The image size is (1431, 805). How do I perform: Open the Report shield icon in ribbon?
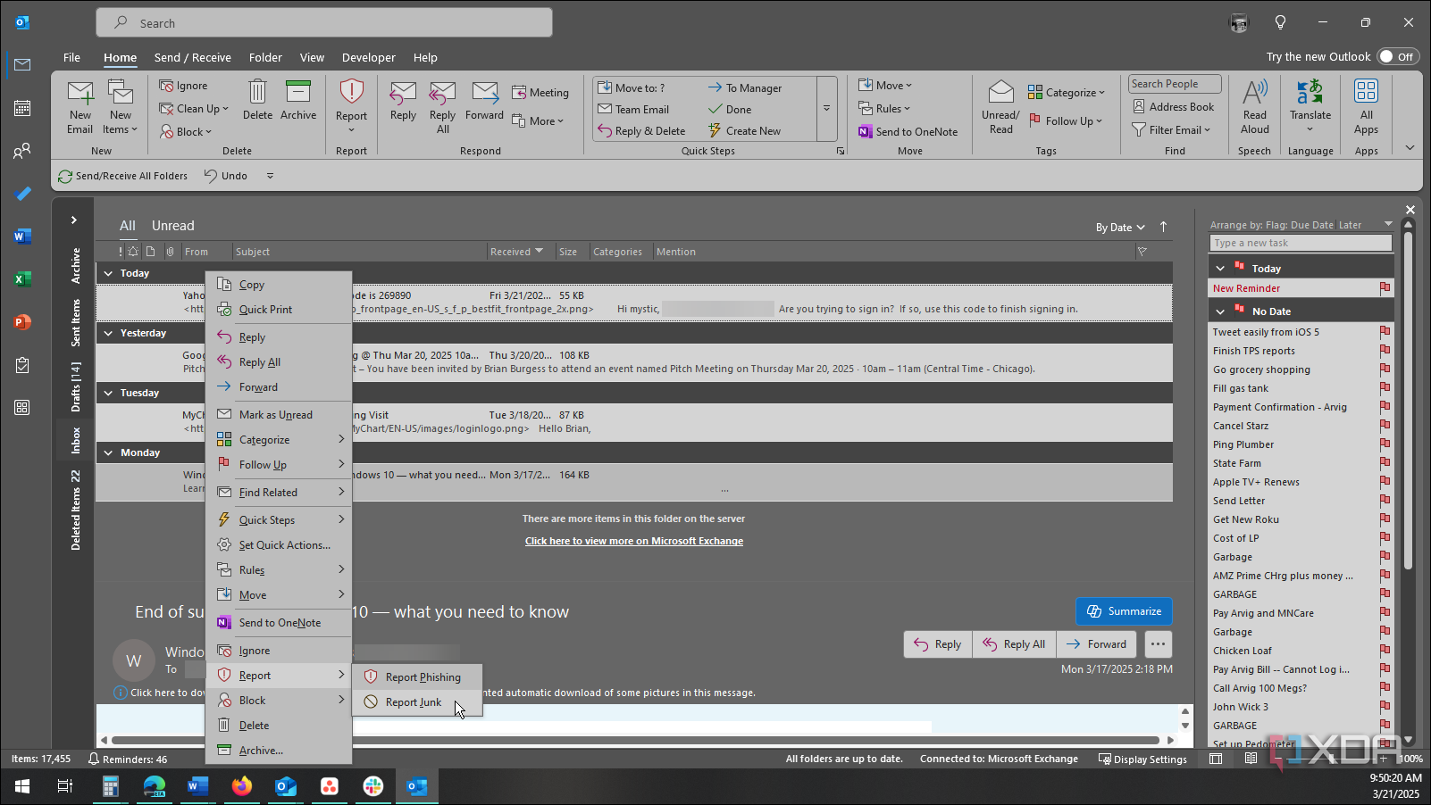(x=352, y=105)
